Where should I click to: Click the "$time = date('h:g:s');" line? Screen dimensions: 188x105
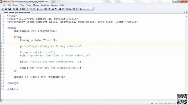(x=38, y=52)
